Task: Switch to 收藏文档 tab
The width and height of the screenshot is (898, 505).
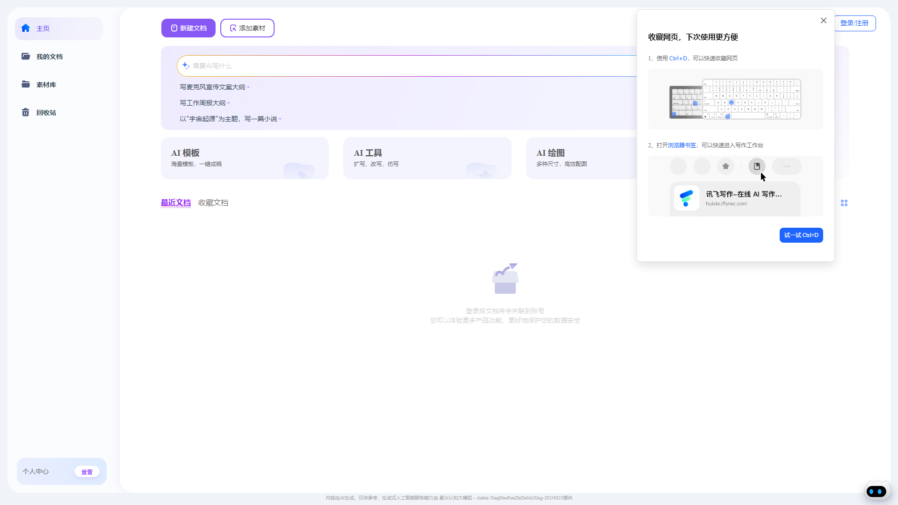Action: pos(213,202)
